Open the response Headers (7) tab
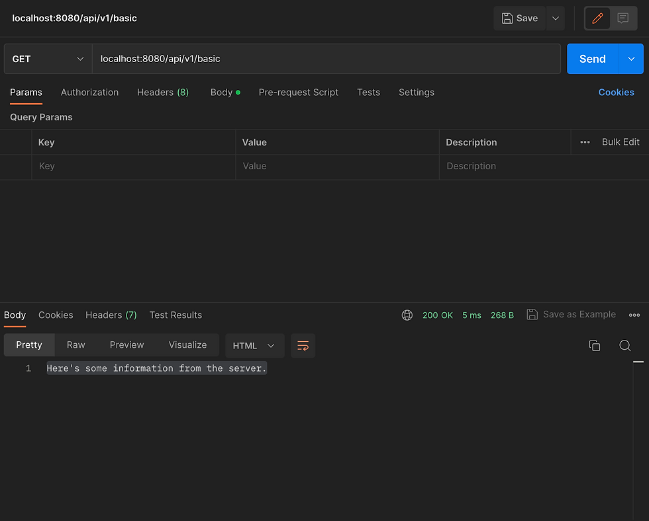 click(x=111, y=315)
